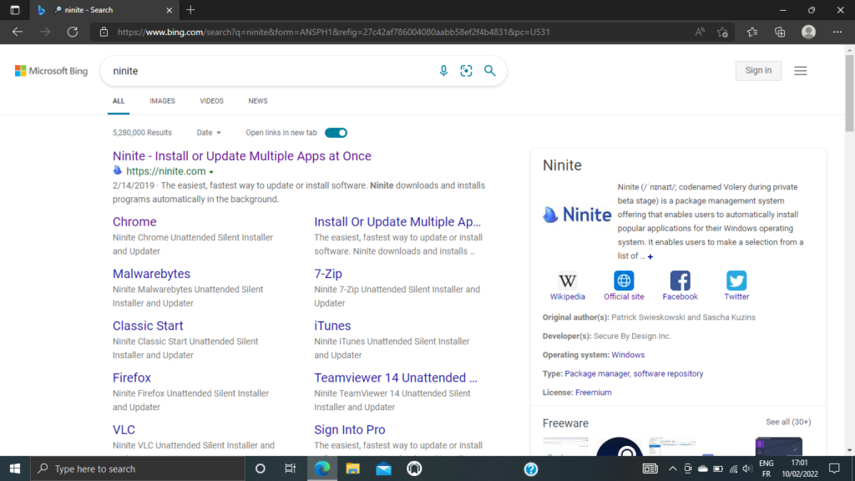Click Microsoft Bing logo
The width and height of the screenshot is (855, 481).
click(x=51, y=71)
